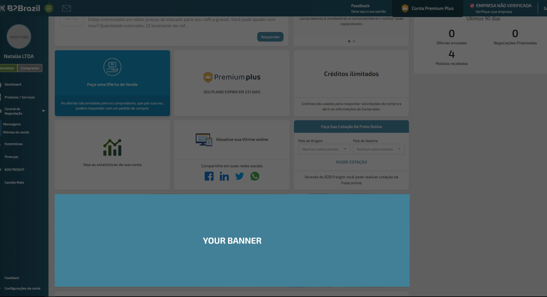
Task: Share via LinkedIn icon
Action: (224, 176)
